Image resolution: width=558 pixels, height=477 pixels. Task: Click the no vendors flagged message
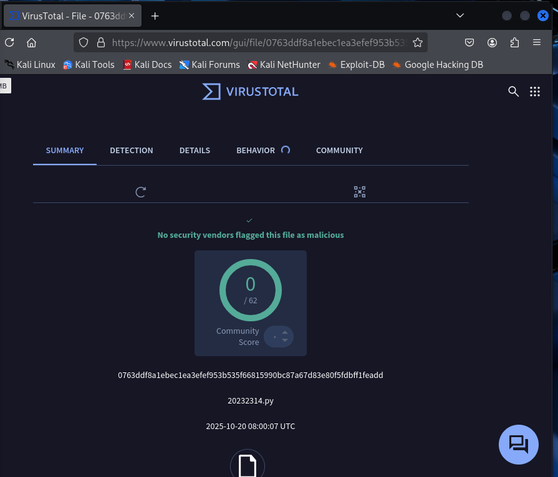(x=251, y=235)
